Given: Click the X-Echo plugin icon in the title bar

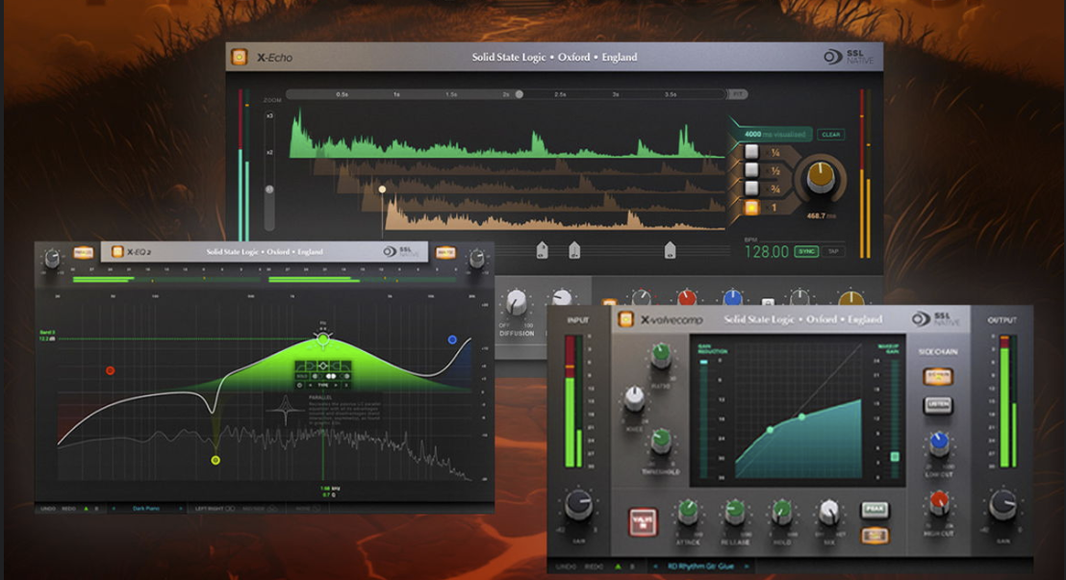Looking at the screenshot, I should pos(238,57).
